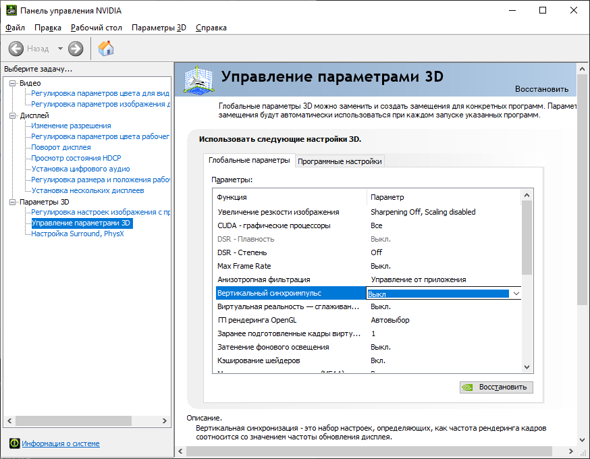Image resolution: width=590 pixels, height=459 pixels.
Task: Click the settings list vertical scrollbar
Action: click(527, 236)
